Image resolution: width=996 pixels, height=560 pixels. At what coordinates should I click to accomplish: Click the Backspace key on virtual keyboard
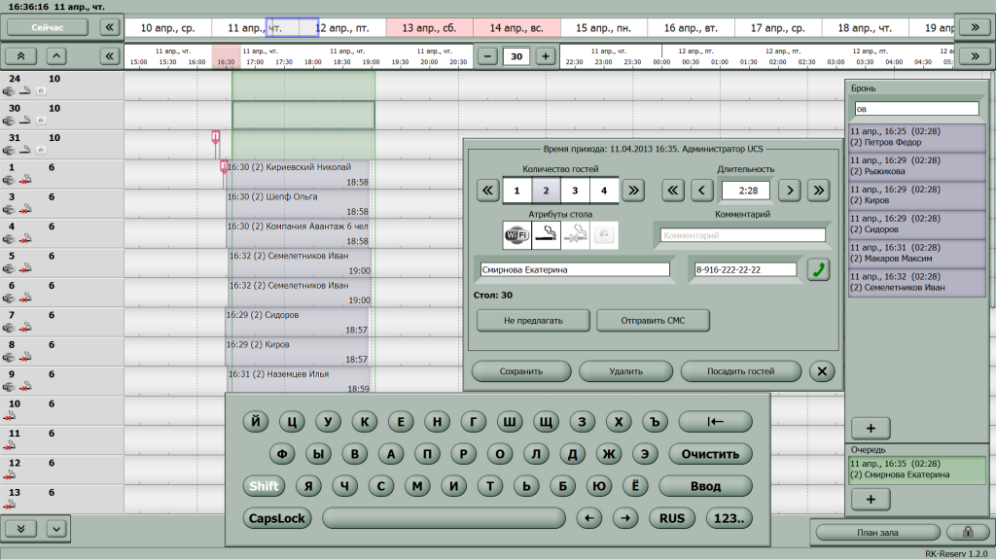click(715, 422)
